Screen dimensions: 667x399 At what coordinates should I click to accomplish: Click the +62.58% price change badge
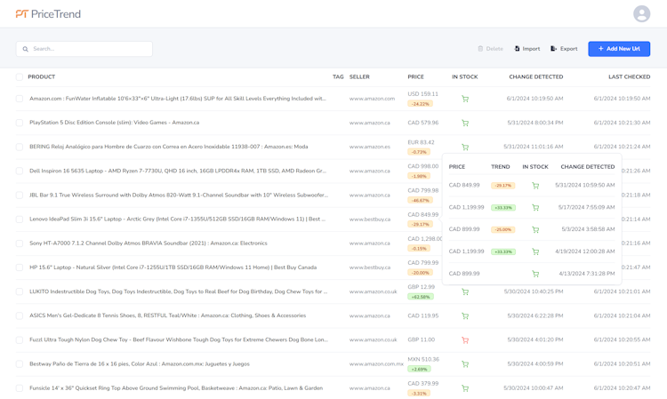(421, 297)
